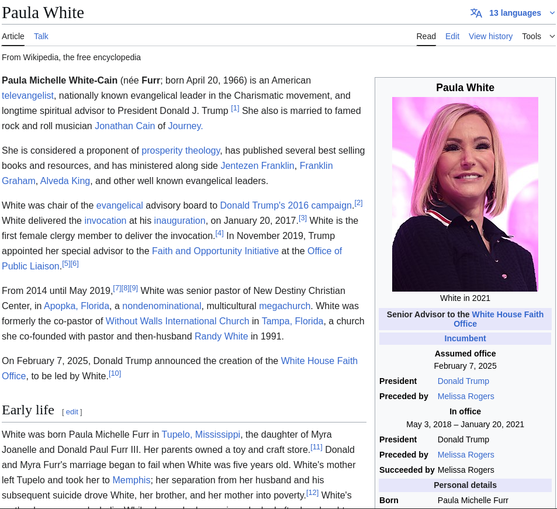Open citation reference [12]
The height and width of the screenshot is (509, 557).
click(312, 493)
